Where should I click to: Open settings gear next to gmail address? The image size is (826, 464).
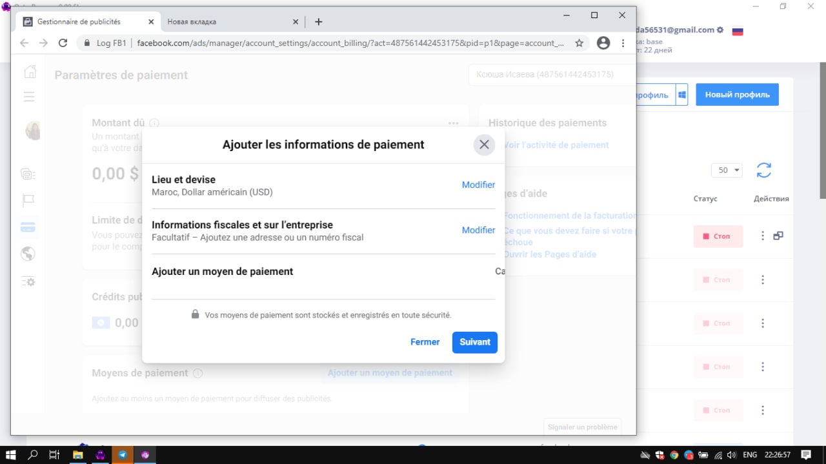point(720,30)
